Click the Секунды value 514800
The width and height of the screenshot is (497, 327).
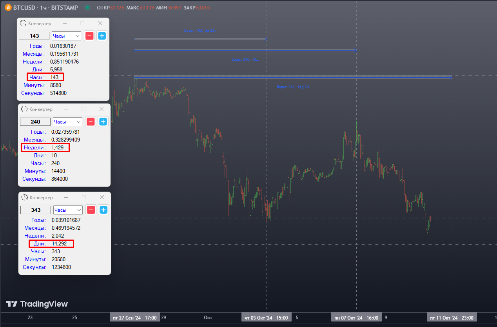(58, 93)
